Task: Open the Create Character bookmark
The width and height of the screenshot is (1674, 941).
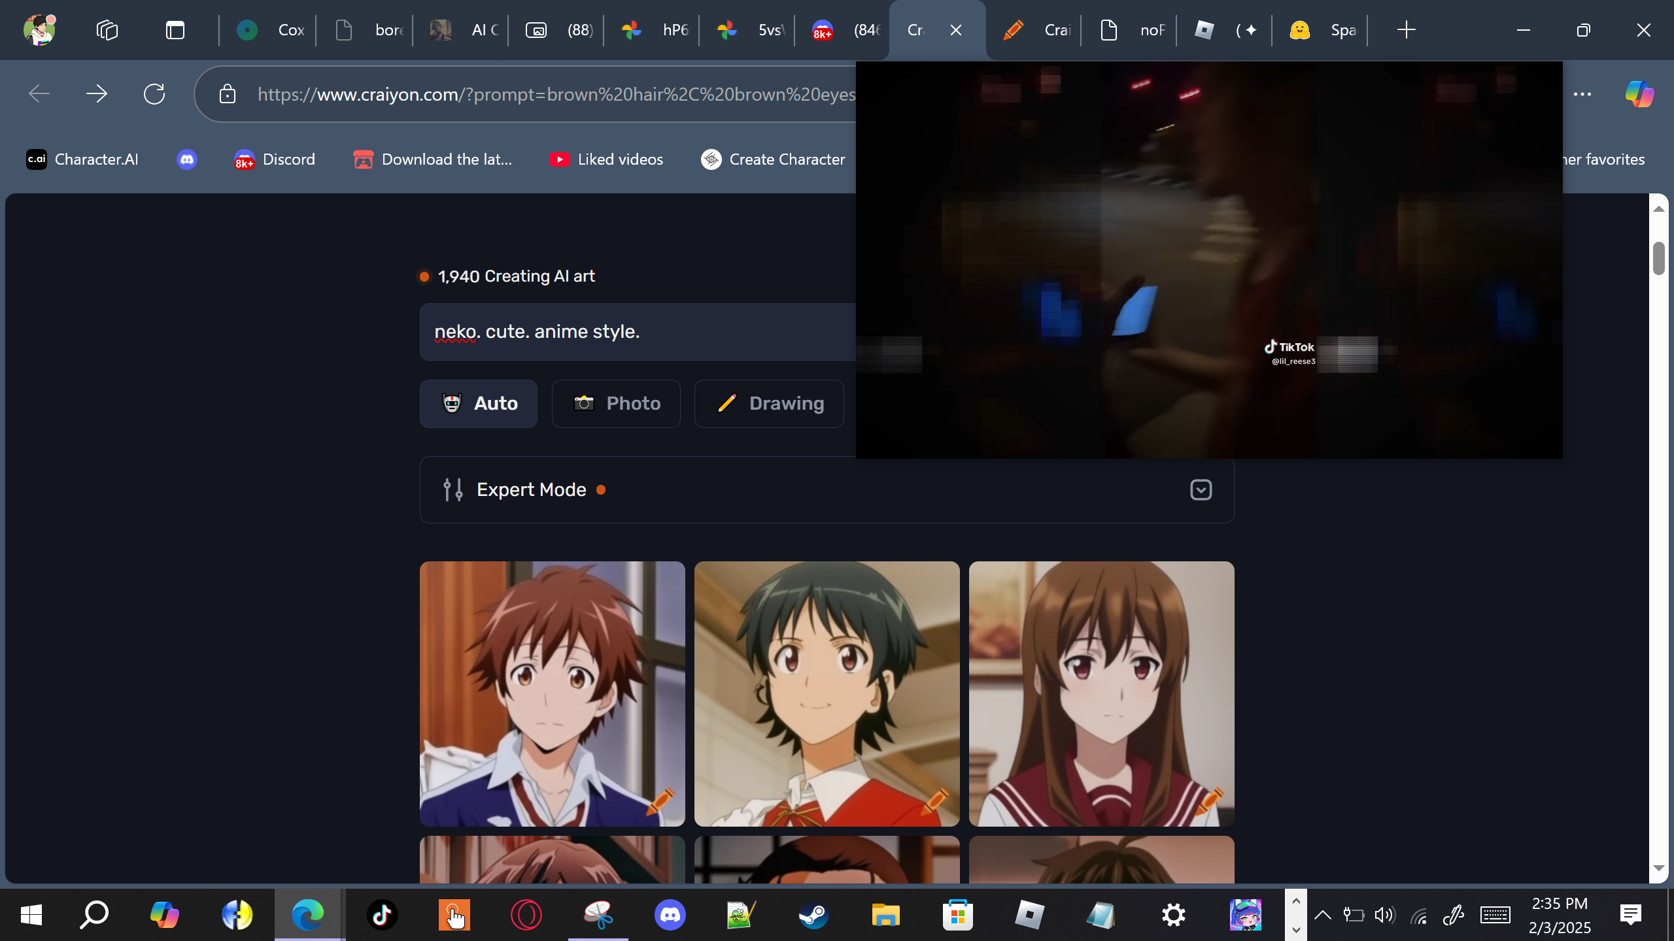Action: pyautogui.click(x=773, y=159)
